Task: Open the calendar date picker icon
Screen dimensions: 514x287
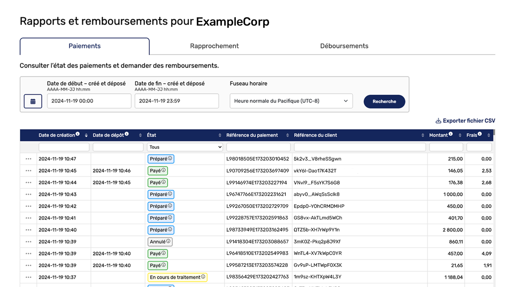Action: tap(33, 101)
